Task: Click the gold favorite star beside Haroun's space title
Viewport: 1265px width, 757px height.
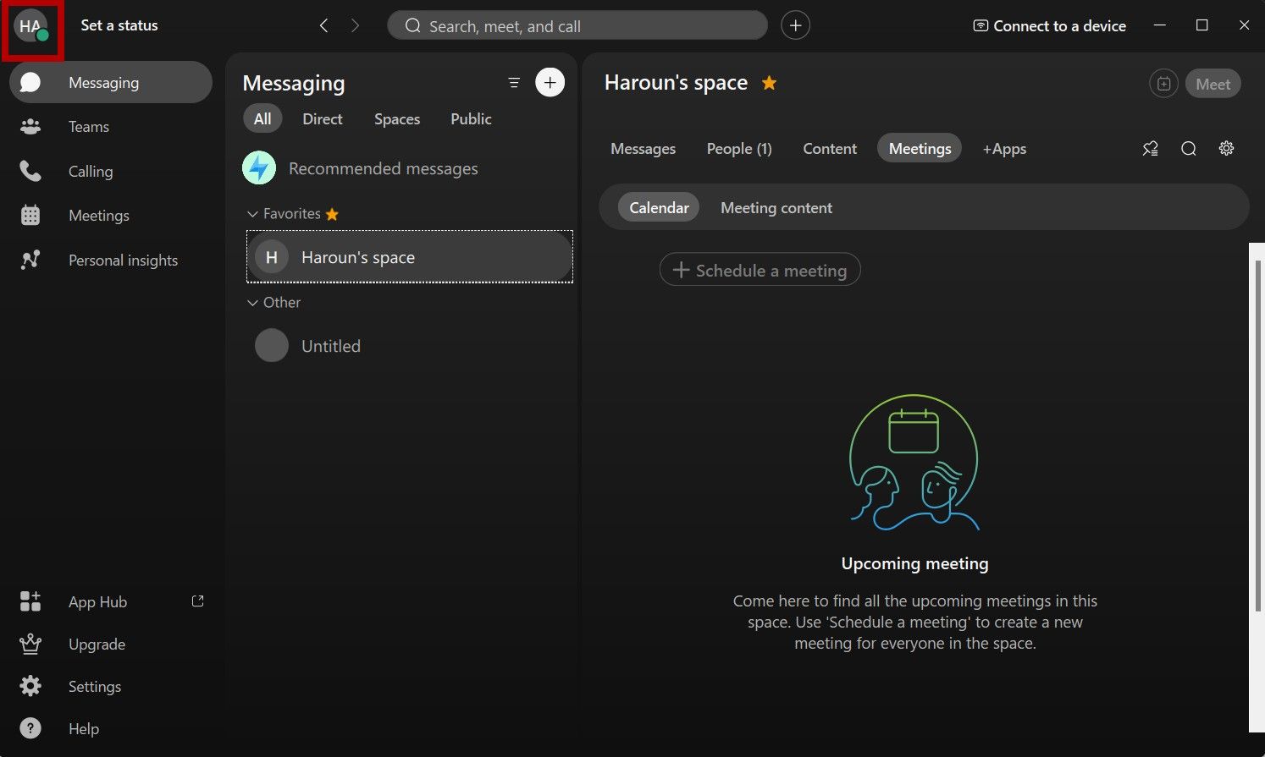Action: click(769, 83)
